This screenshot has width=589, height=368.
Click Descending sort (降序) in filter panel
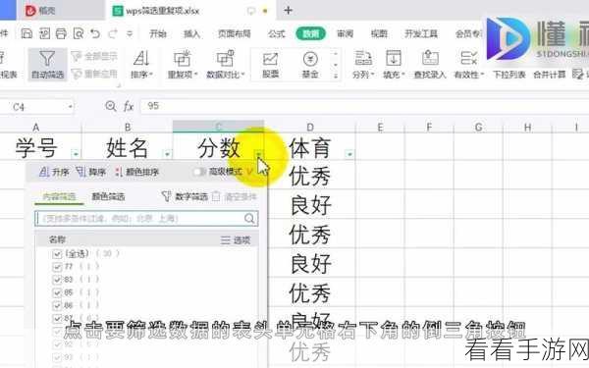tap(91, 173)
